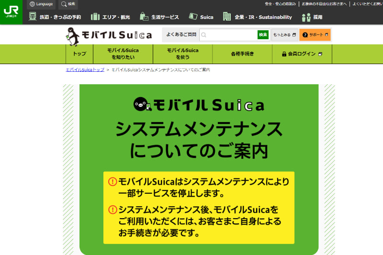Viewport: 383px width, 255px height.
Task: Click the train icon for 鉄道・きっぷの予約
Action: (33, 17)
